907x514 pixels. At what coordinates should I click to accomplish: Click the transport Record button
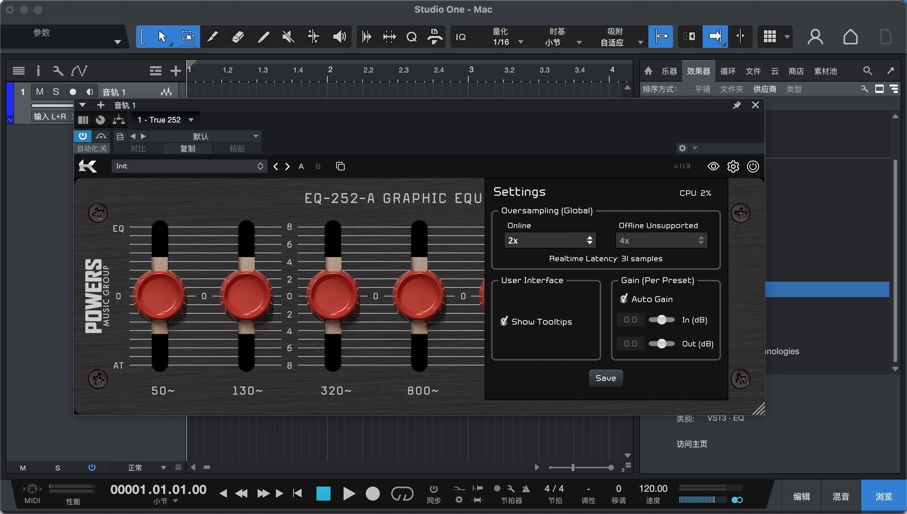pos(373,494)
